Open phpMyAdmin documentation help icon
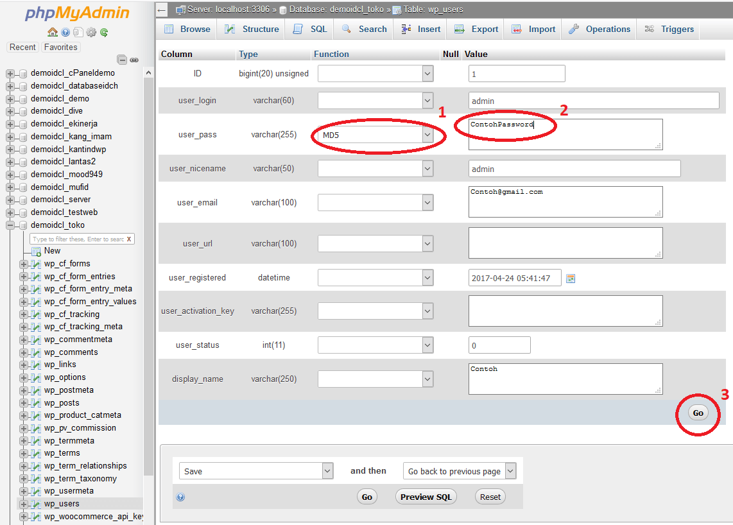Viewport: 733px width, 525px height. click(65, 31)
